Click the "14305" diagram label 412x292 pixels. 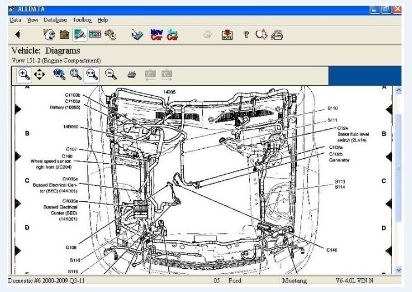point(169,92)
